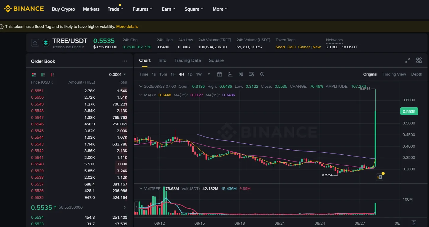
Task: Click the TREE token logo icon
Action: click(46, 43)
